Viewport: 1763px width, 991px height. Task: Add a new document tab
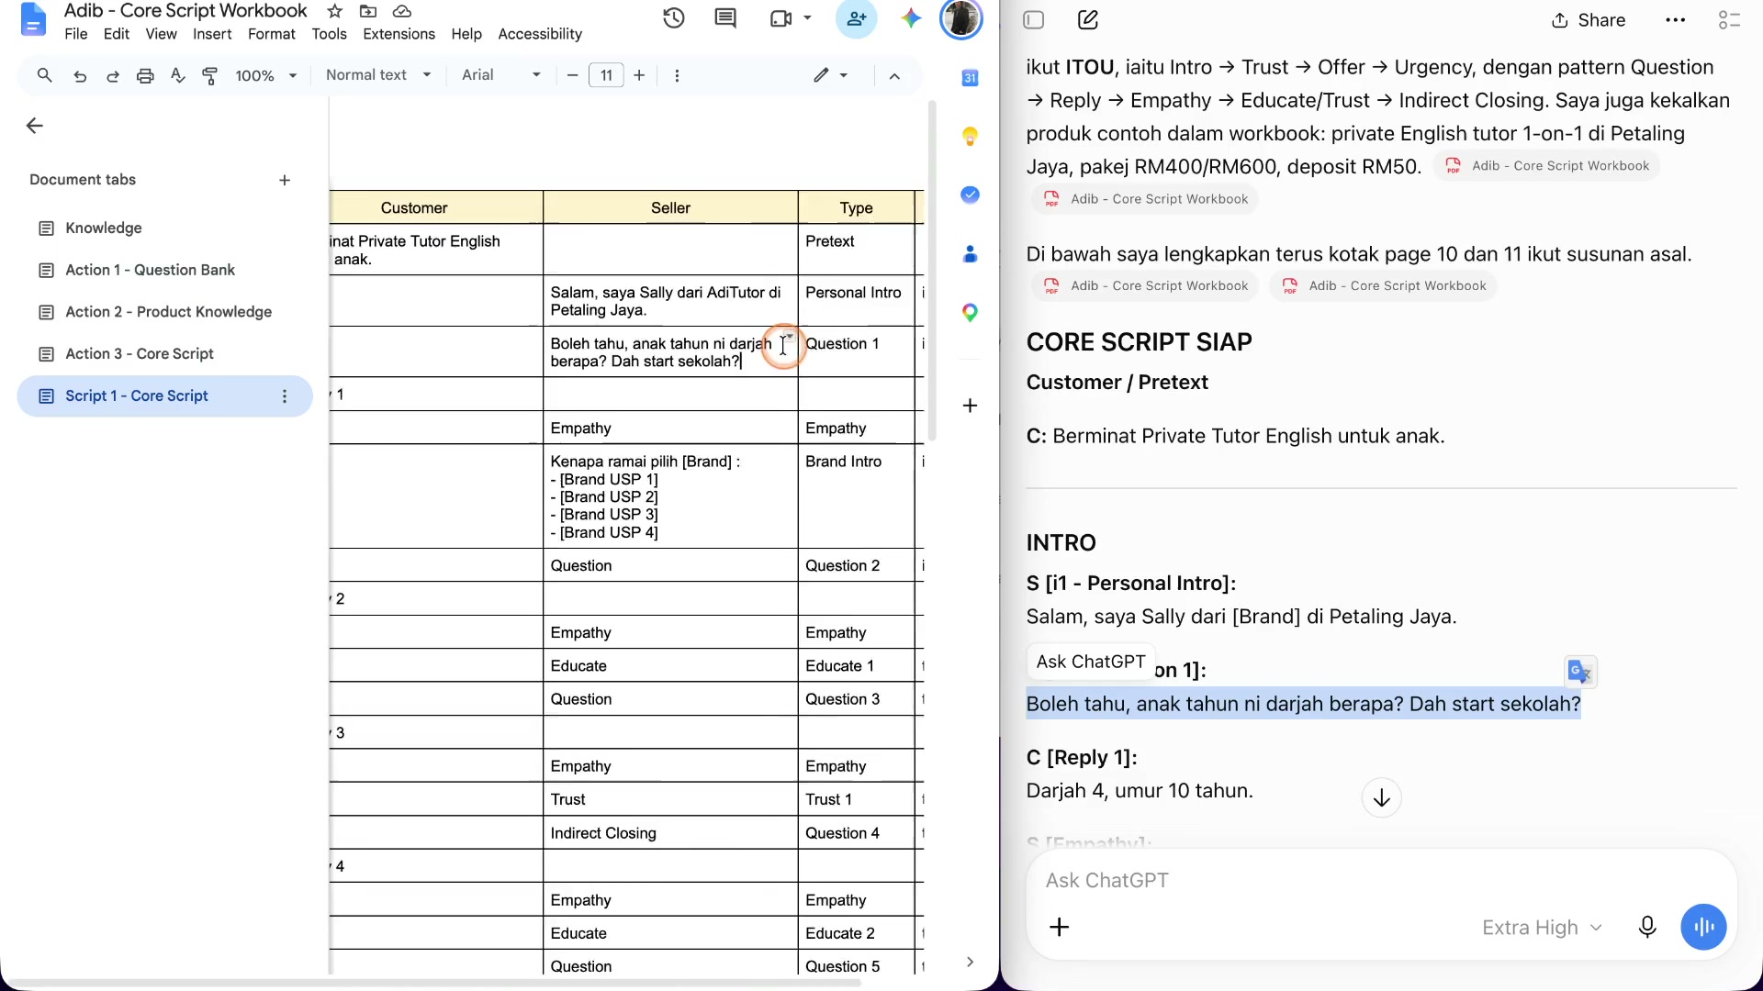point(285,181)
